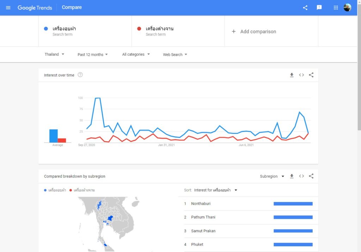Click the Thailand map
The image size is (361, 252).
pos(108,224)
